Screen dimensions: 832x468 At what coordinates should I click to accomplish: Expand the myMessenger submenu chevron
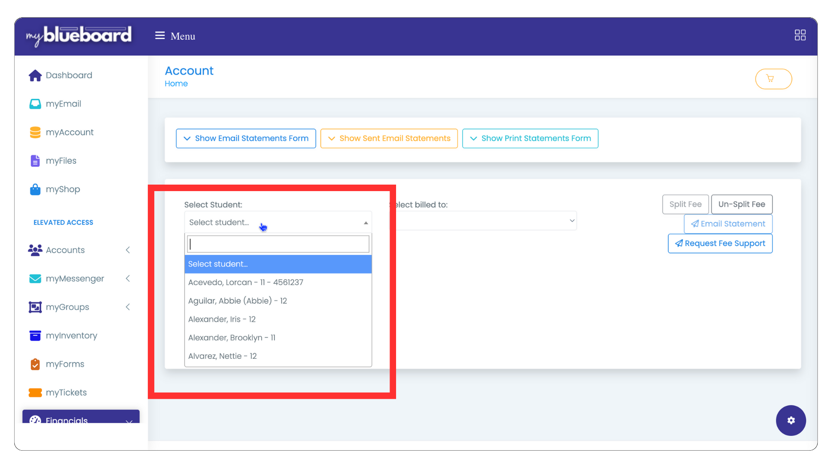click(128, 279)
